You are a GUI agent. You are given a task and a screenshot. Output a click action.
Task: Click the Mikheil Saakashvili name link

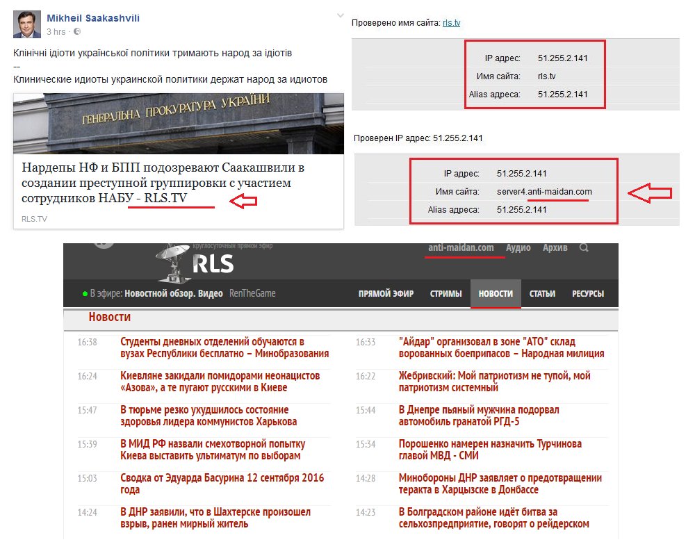pos(93,18)
